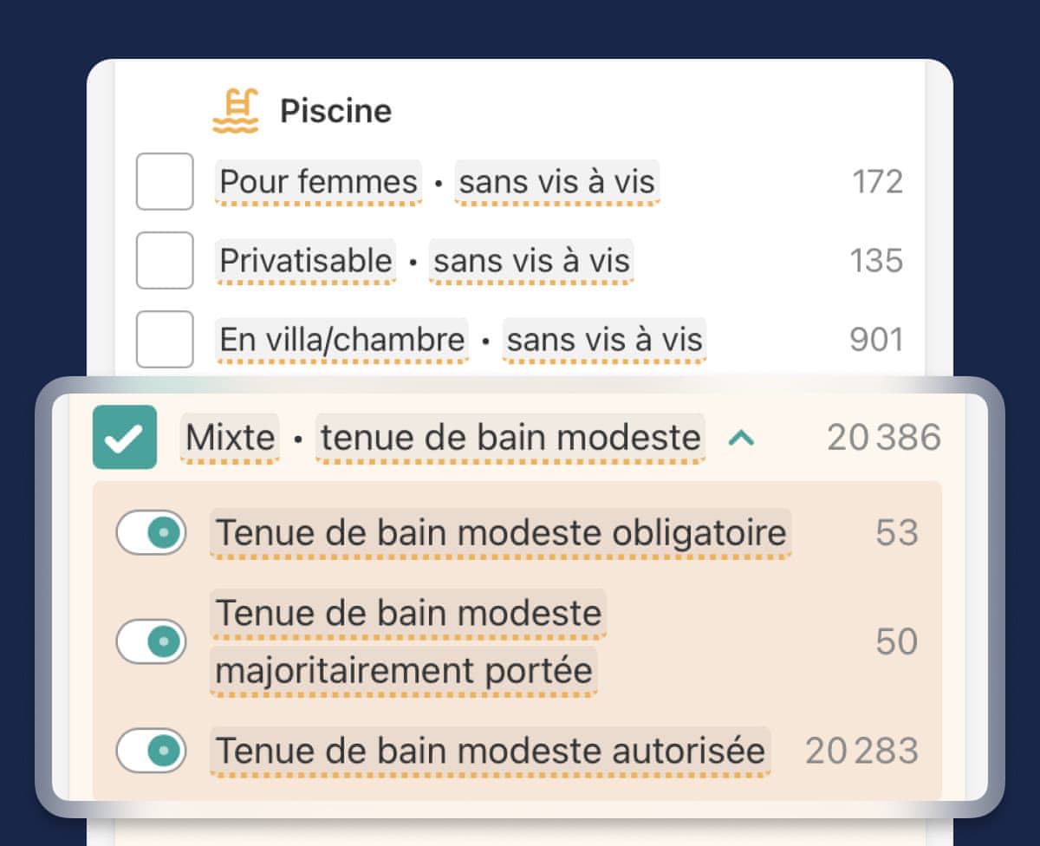Toggle Tenue de bain modeste obligatoire switch

151,532
